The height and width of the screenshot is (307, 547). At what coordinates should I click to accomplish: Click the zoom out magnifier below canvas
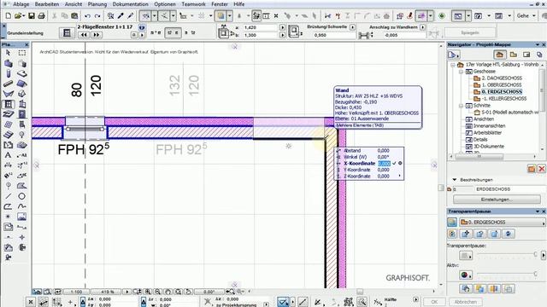[157, 292]
